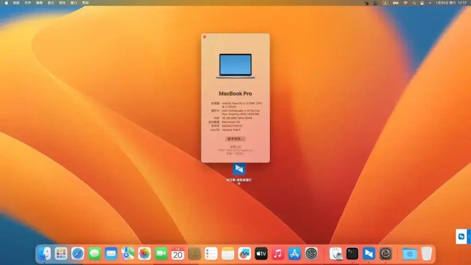Open the Mail app in Dock
Image resolution: width=471 pixels, height=265 pixels.
pyautogui.click(x=111, y=254)
